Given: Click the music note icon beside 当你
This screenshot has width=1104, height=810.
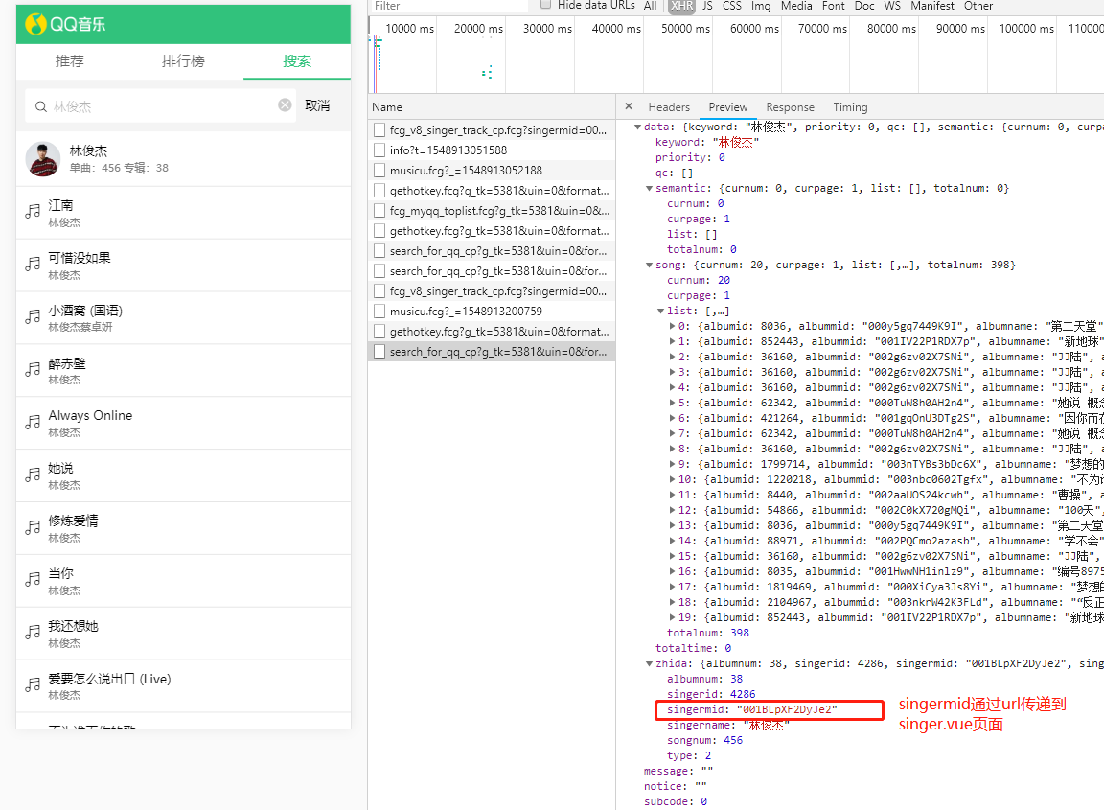Looking at the screenshot, I should (33, 580).
